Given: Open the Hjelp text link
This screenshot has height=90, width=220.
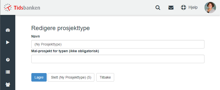Looking at the screenshot, I should coord(193,7).
